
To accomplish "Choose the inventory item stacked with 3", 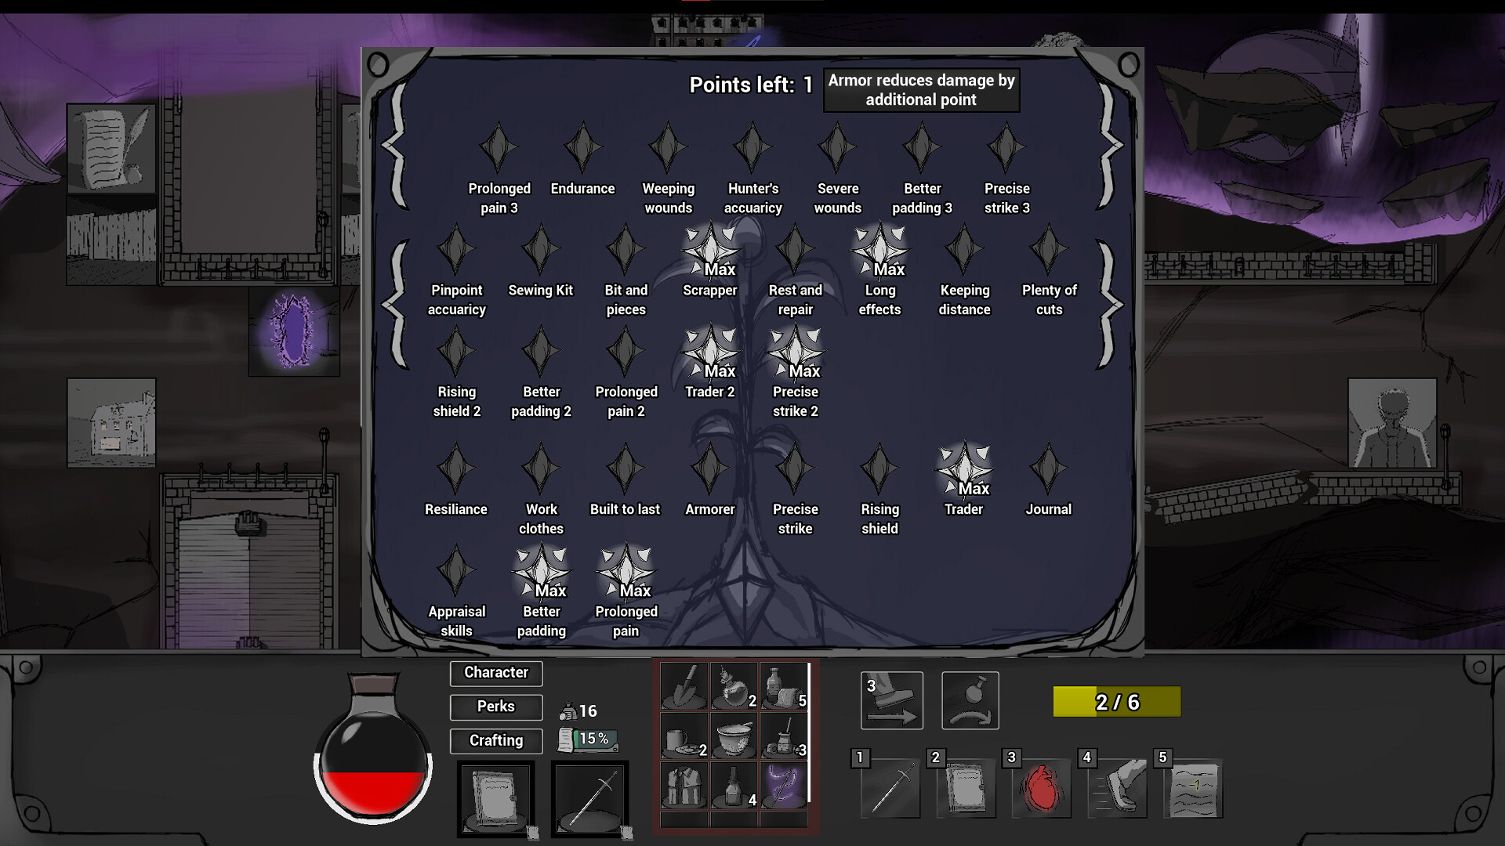I will (783, 736).
